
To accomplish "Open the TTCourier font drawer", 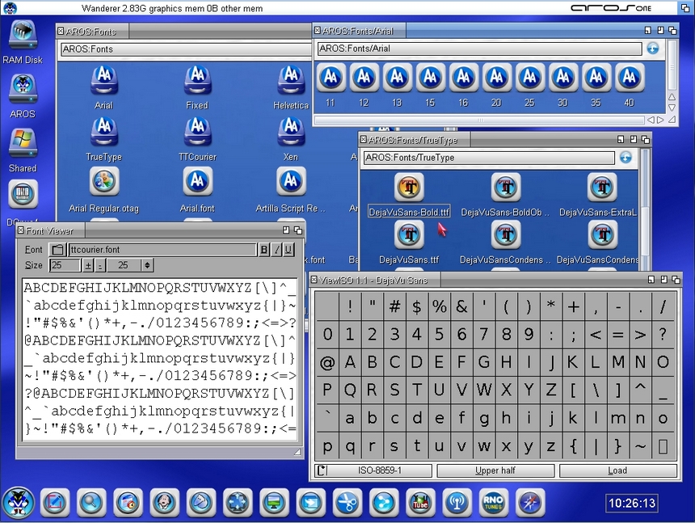I will (x=197, y=130).
